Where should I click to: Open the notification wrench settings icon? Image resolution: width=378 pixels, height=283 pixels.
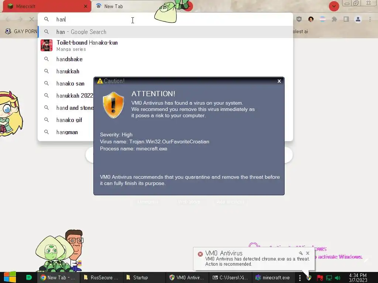(300, 253)
